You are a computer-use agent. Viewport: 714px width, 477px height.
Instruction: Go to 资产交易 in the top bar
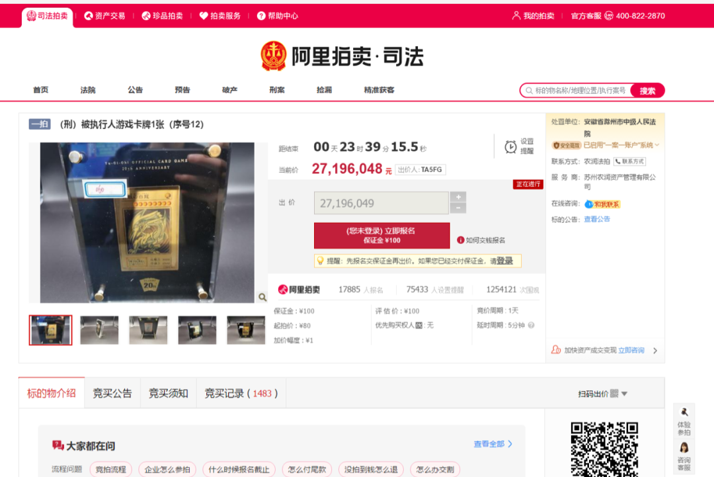[x=104, y=16]
